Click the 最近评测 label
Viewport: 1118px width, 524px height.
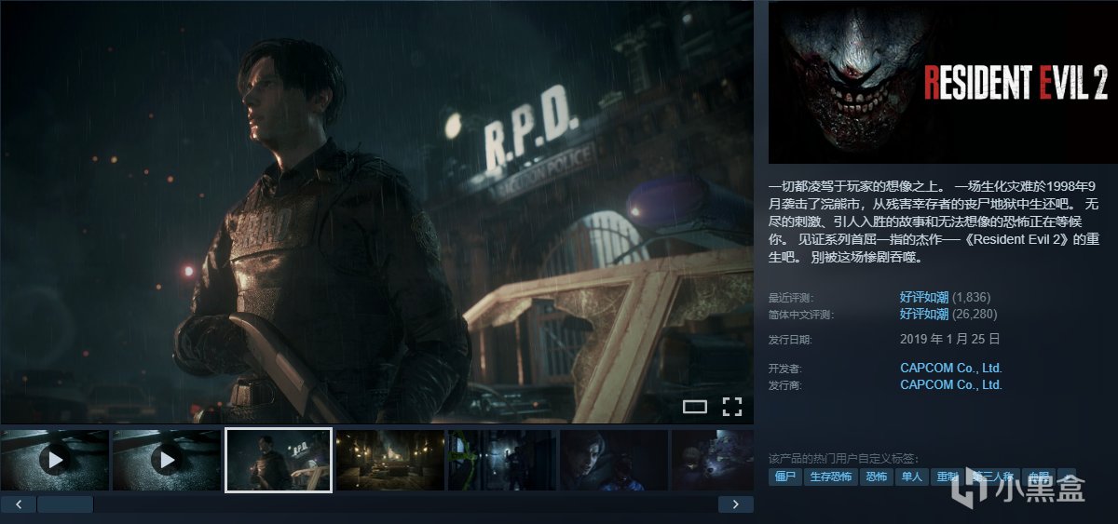pos(791,298)
